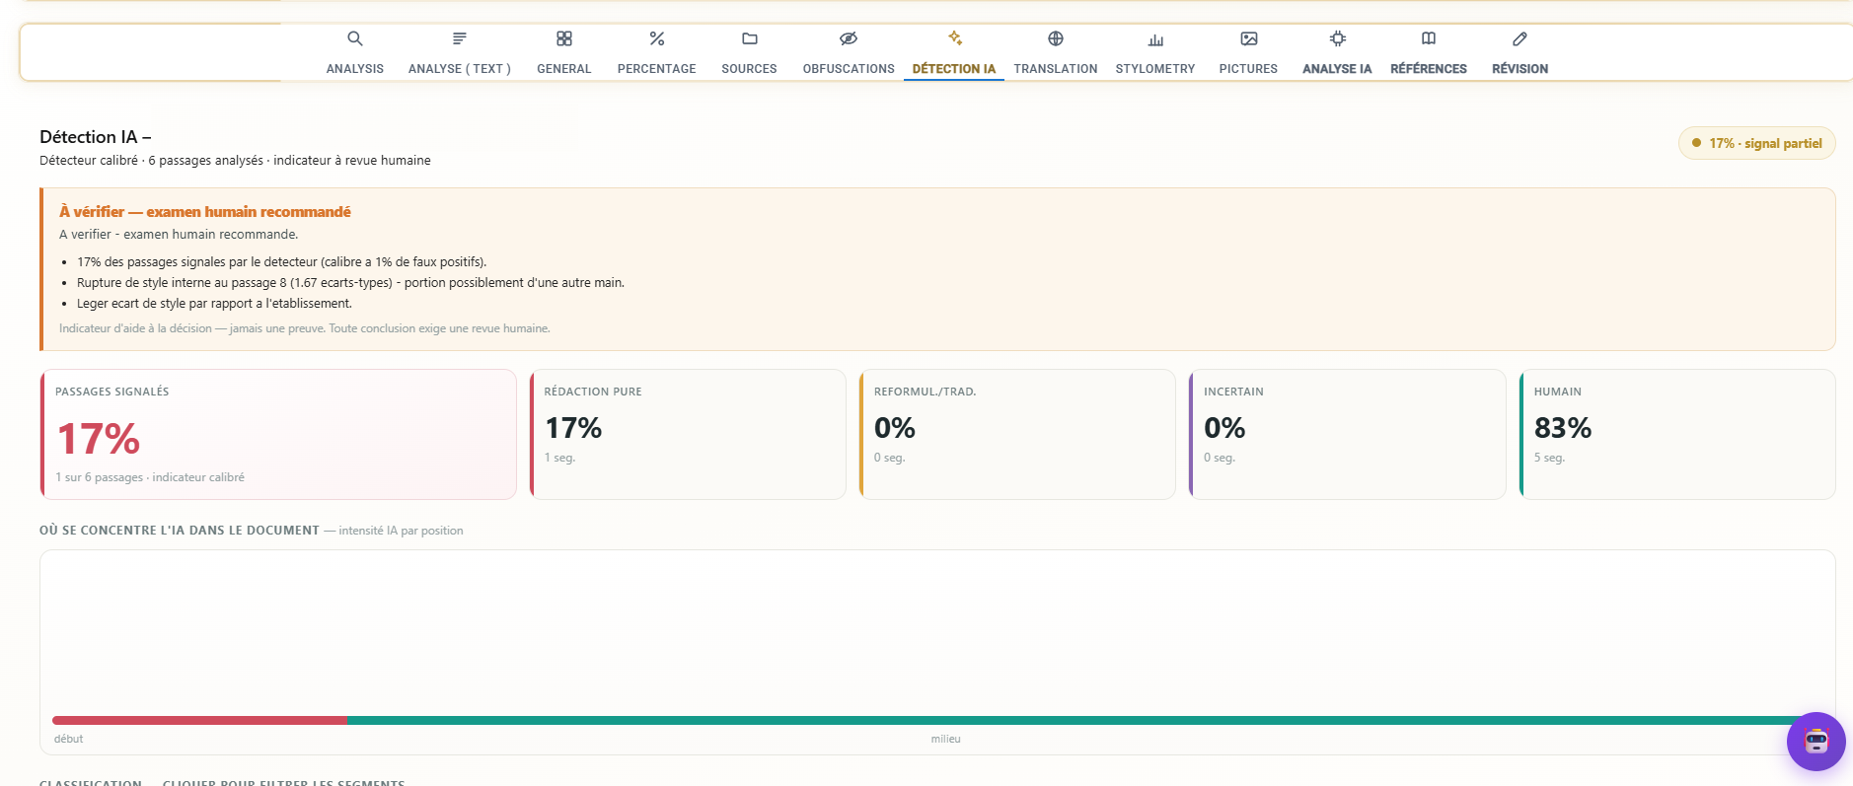
Task: Open the SOURCES tab label
Action: point(750,69)
